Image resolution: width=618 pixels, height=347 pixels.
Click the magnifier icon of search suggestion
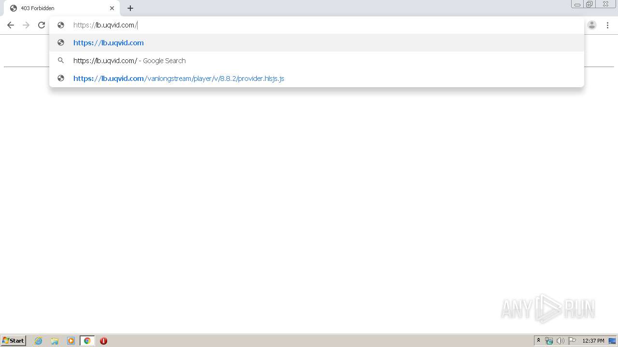tap(61, 61)
